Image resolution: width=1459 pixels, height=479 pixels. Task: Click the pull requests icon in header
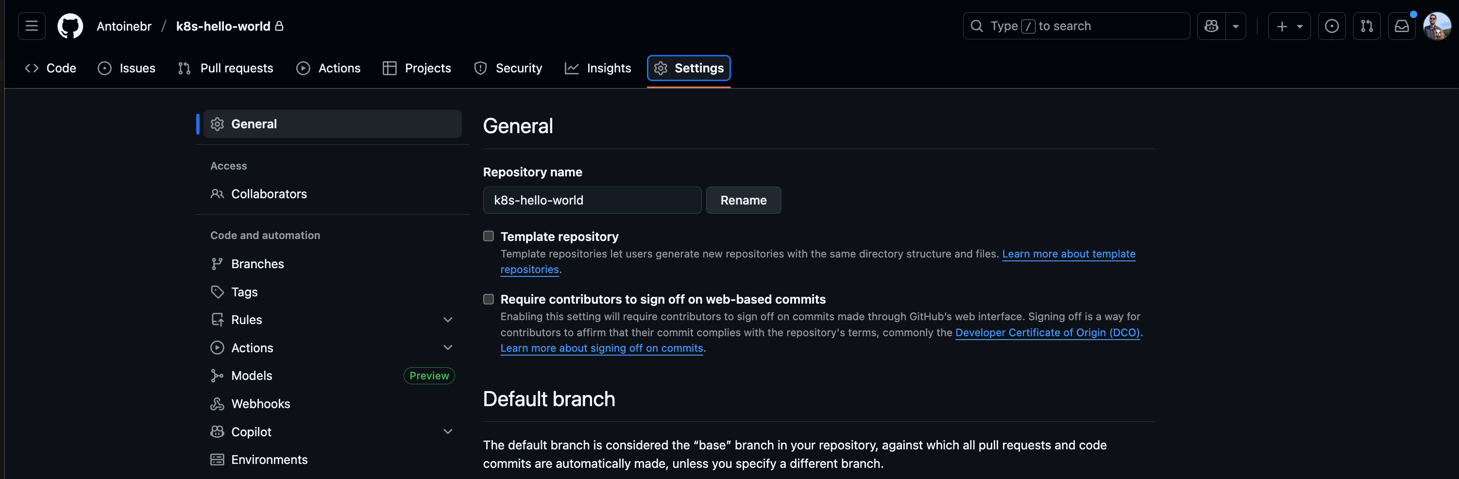click(x=1367, y=26)
